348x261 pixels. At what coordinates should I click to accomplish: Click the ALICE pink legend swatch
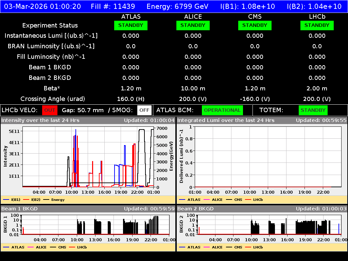pyautogui.click(x=204, y=199)
